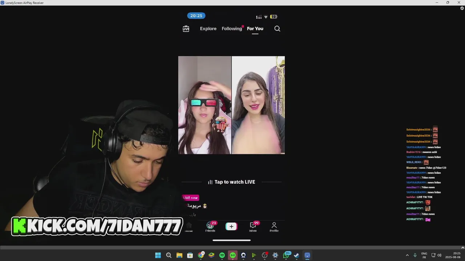Switch to the Explore tab
Screen dimensions: 465x261
[208, 29]
